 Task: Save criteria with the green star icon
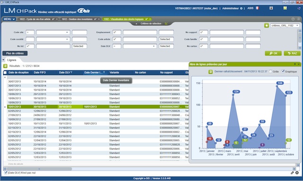[267, 26]
